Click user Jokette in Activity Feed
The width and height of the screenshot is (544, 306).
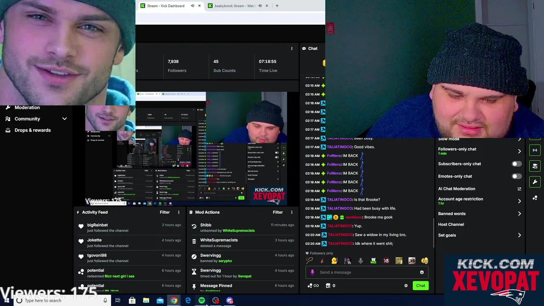pos(94,240)
